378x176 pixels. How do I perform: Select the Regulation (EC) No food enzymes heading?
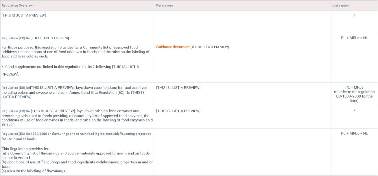[x=16, y=111]
